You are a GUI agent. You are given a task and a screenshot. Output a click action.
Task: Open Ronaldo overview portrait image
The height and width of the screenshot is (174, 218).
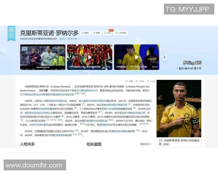[179, 108]
